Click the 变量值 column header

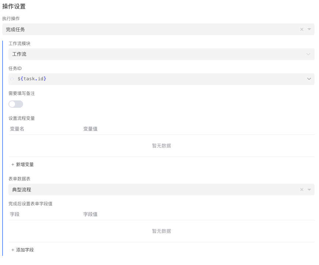pyautogui.click(x=90, y=129)
